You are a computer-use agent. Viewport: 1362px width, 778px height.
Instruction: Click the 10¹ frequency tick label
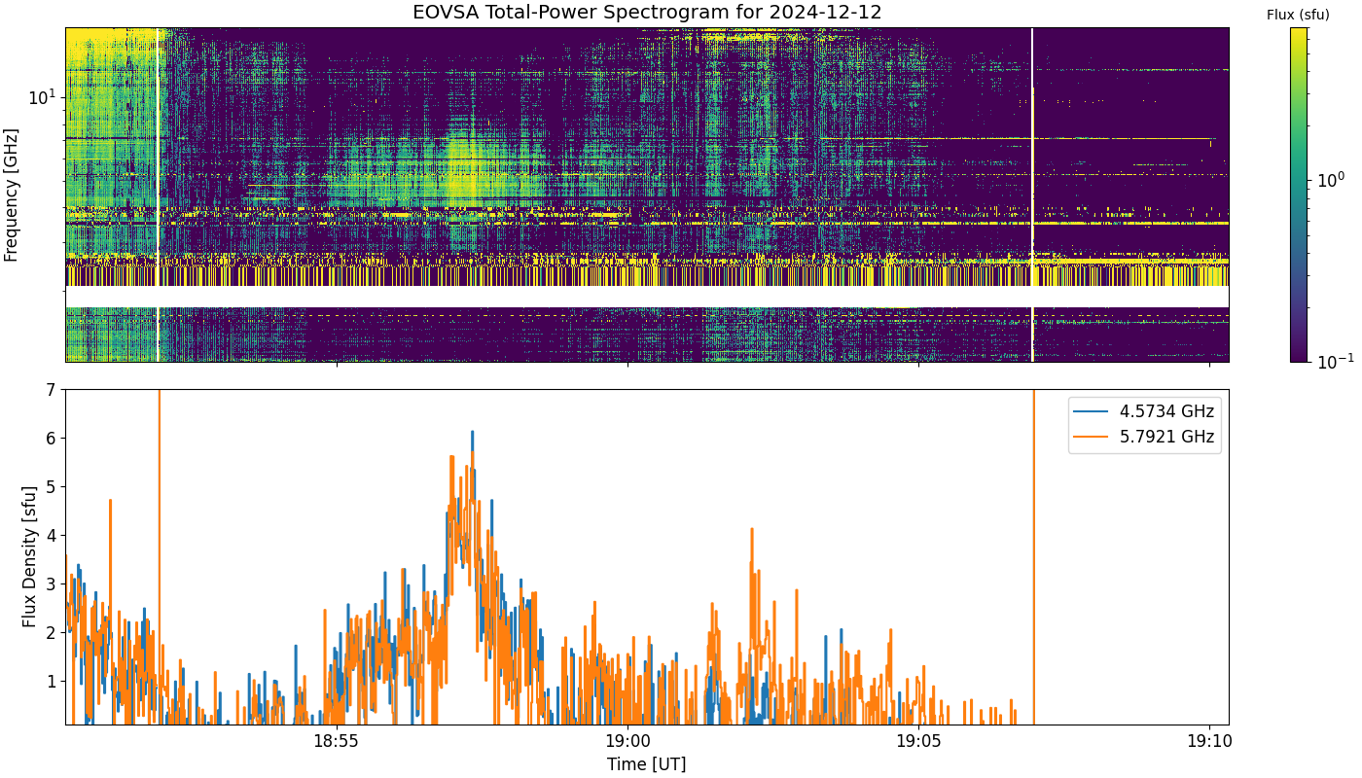click(x=43, y=97)
